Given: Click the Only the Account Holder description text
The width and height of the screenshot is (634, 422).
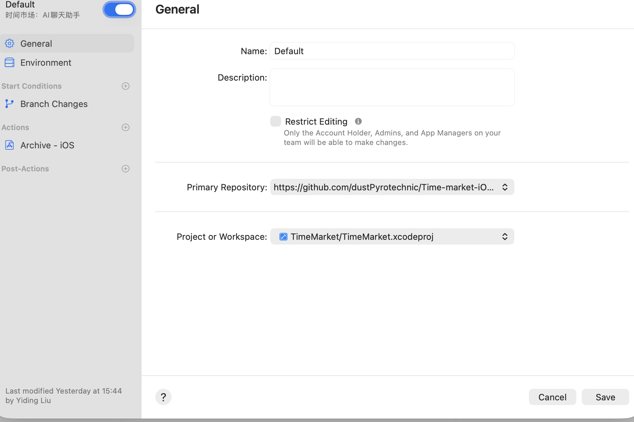Looking at the screenshot, I should point(392,138).
